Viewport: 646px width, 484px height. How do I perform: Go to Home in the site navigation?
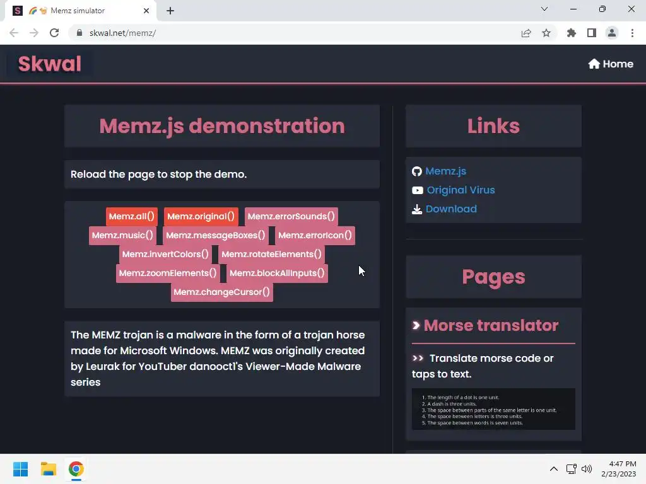pos(611,64)
